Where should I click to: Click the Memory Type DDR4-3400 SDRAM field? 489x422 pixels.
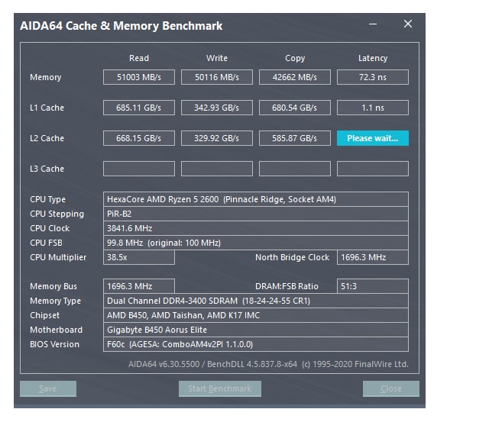(256, 301)
